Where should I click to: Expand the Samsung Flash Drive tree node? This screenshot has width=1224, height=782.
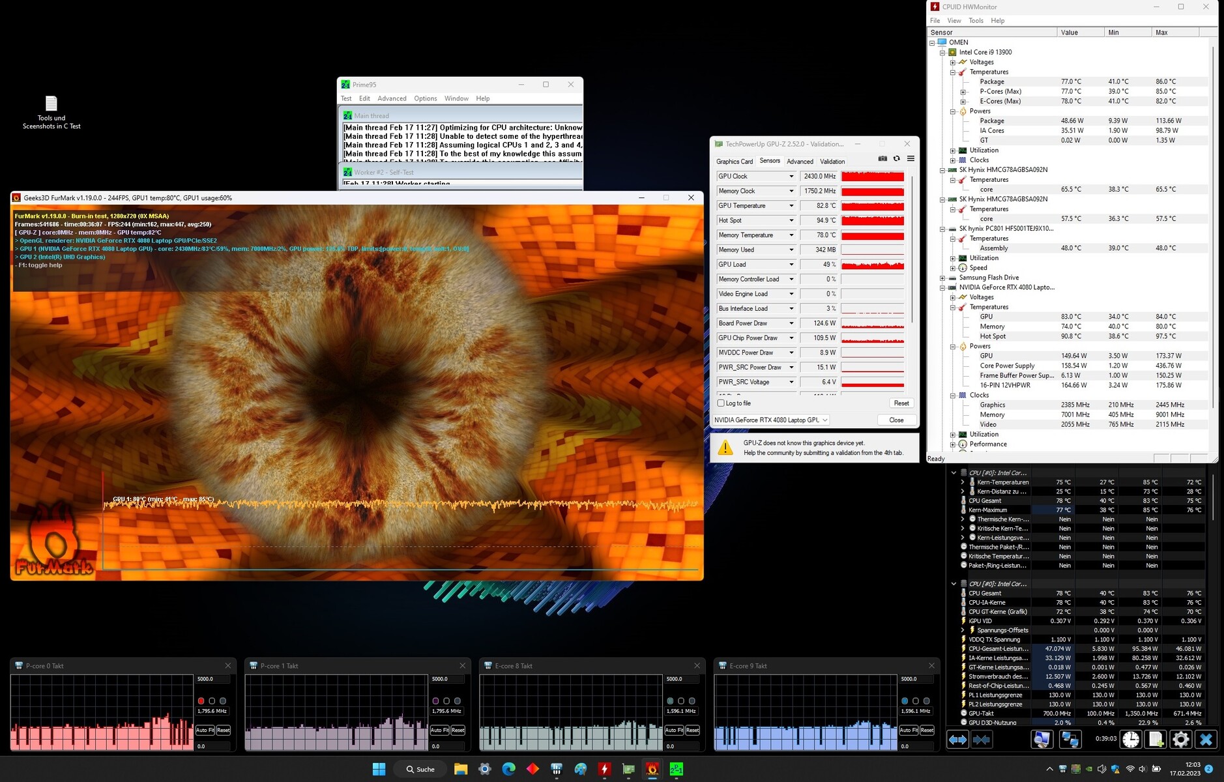point(942,278)
